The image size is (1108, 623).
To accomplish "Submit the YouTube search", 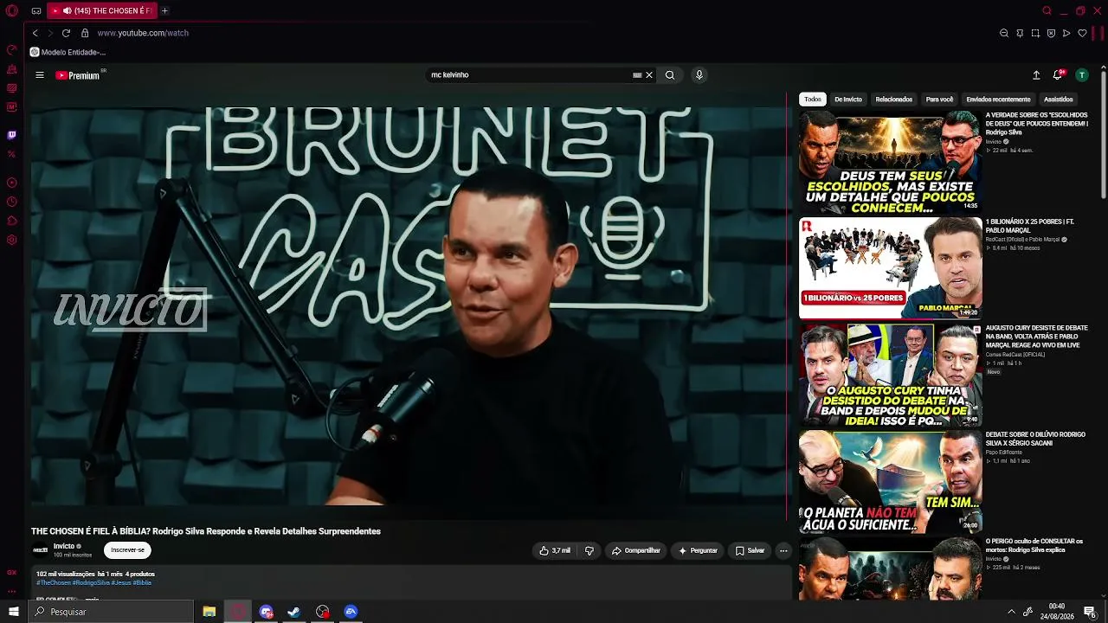I will [x=670, y=75].
